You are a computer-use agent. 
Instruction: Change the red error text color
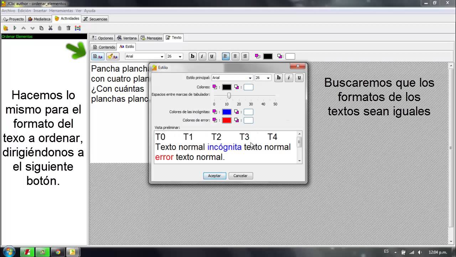(227, 120)
